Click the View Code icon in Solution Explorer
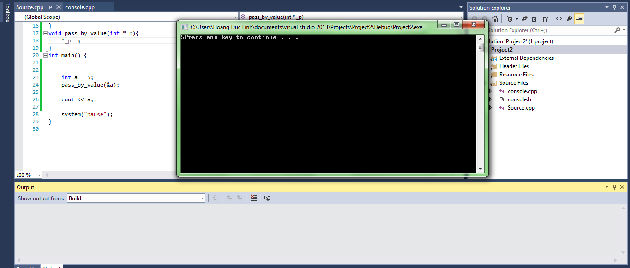630x268 pixels. click(x=558, y=19)
